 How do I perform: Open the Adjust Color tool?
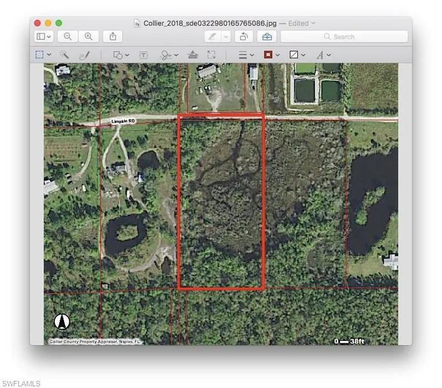[193, 56]
